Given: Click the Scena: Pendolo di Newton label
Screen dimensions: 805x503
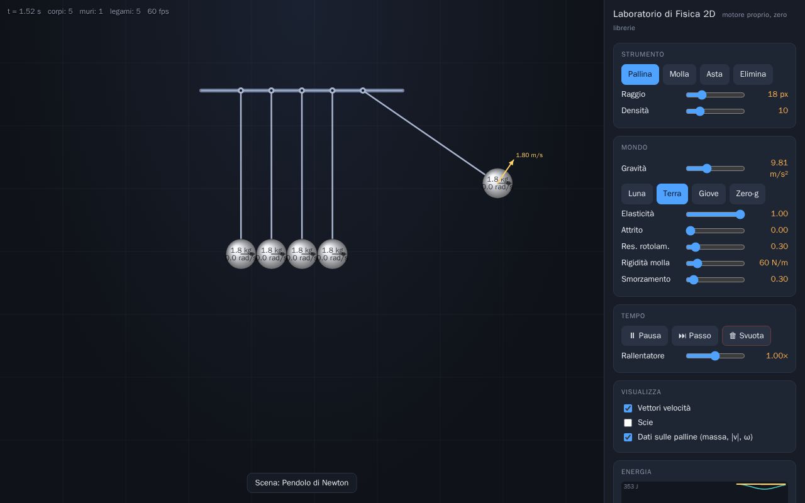Looking at the screenshot, I should click(302, 483).
